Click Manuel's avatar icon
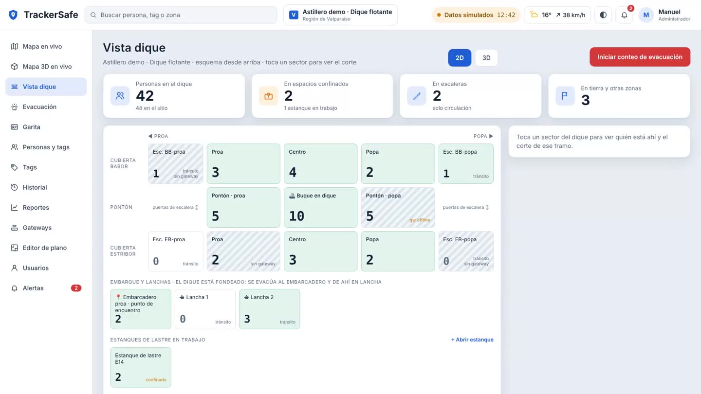Image resolution: width=701 pixels, height=394 pixels. point(646,15)
